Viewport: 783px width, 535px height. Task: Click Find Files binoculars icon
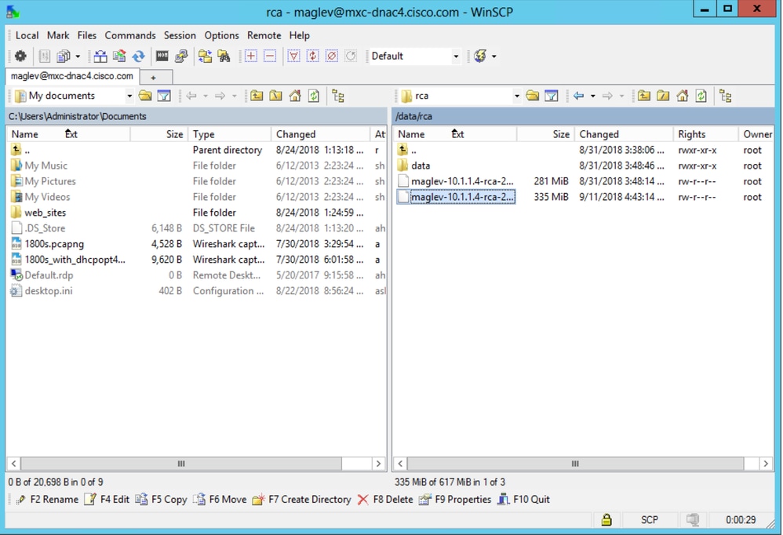[224, 56]
